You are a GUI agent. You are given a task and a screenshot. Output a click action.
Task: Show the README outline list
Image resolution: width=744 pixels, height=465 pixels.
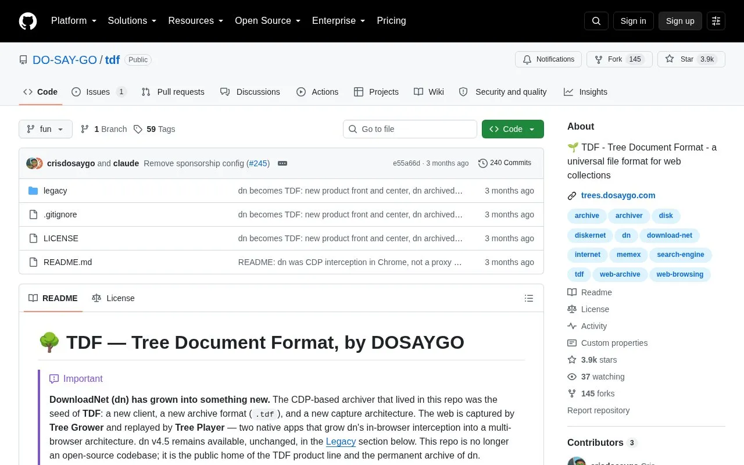(529, 298)
